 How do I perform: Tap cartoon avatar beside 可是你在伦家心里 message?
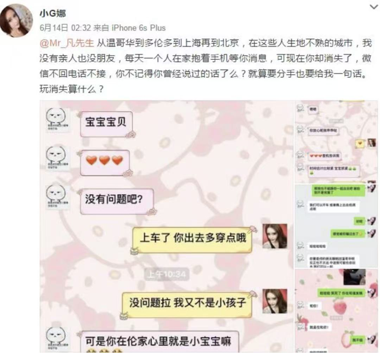[56, 339]
